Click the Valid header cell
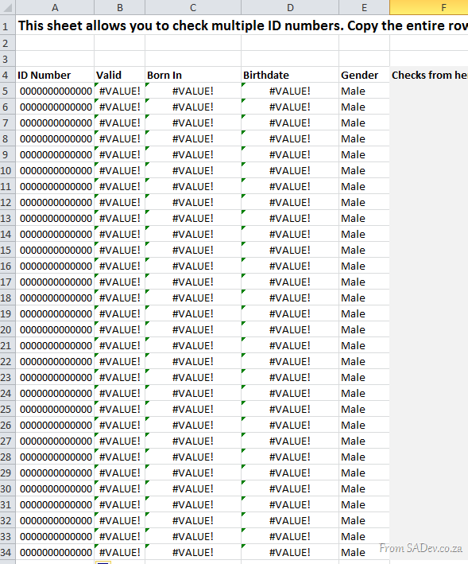Viewport: 468px width, 564px height. tap(120, 75)
